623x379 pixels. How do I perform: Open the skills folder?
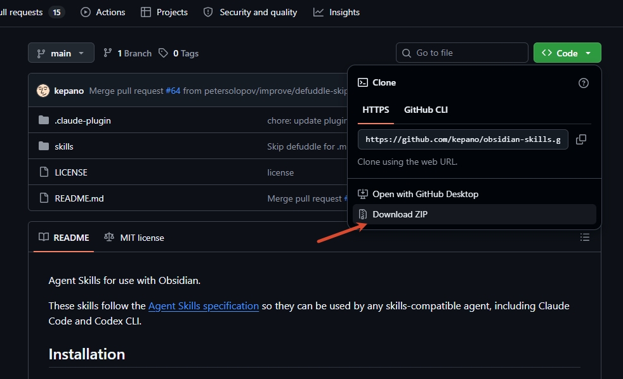(64, 146)
